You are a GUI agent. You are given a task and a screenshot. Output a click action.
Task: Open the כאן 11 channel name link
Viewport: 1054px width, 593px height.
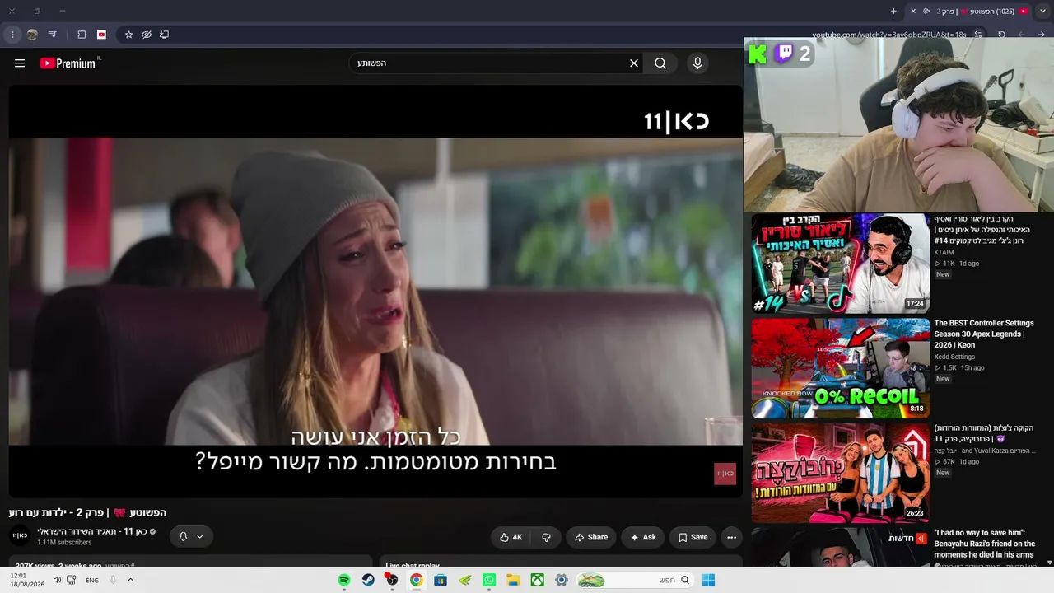(x=91, y=531)
